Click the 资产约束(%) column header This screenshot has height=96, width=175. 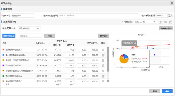pos(92,43)
